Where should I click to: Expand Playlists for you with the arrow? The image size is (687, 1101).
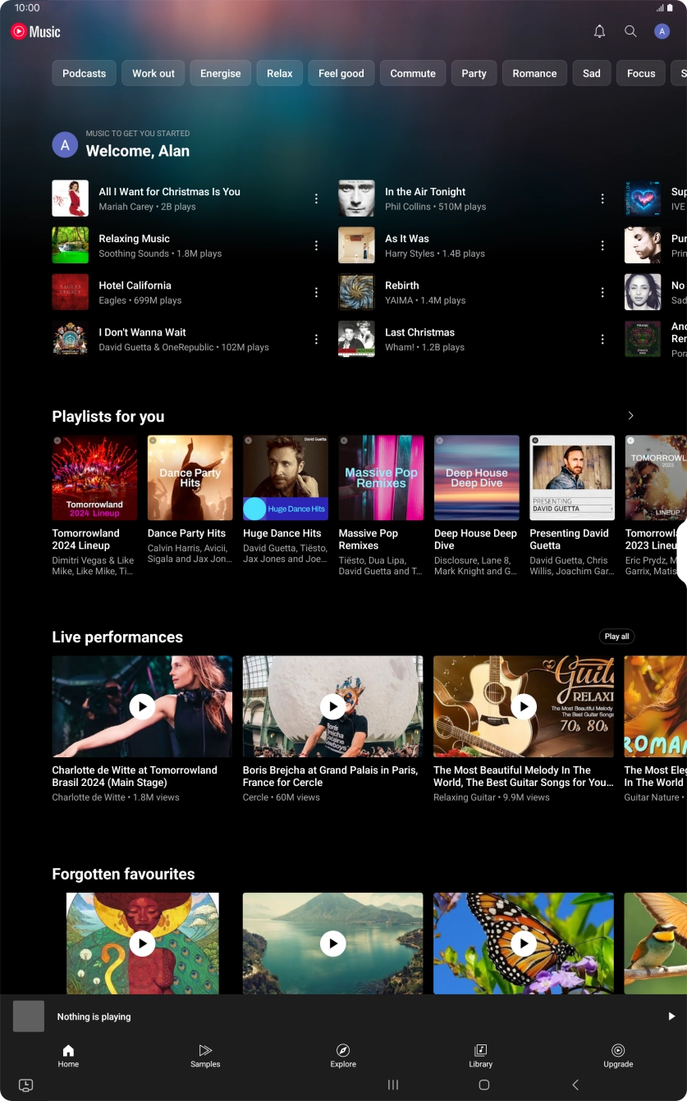coord(630,416)
